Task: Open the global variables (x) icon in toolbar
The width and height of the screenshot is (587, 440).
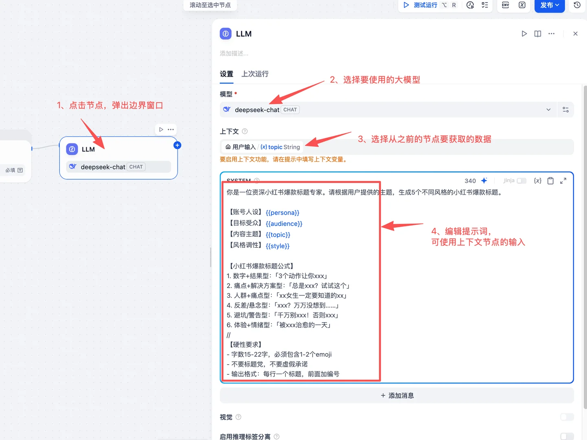Action: 522,5
